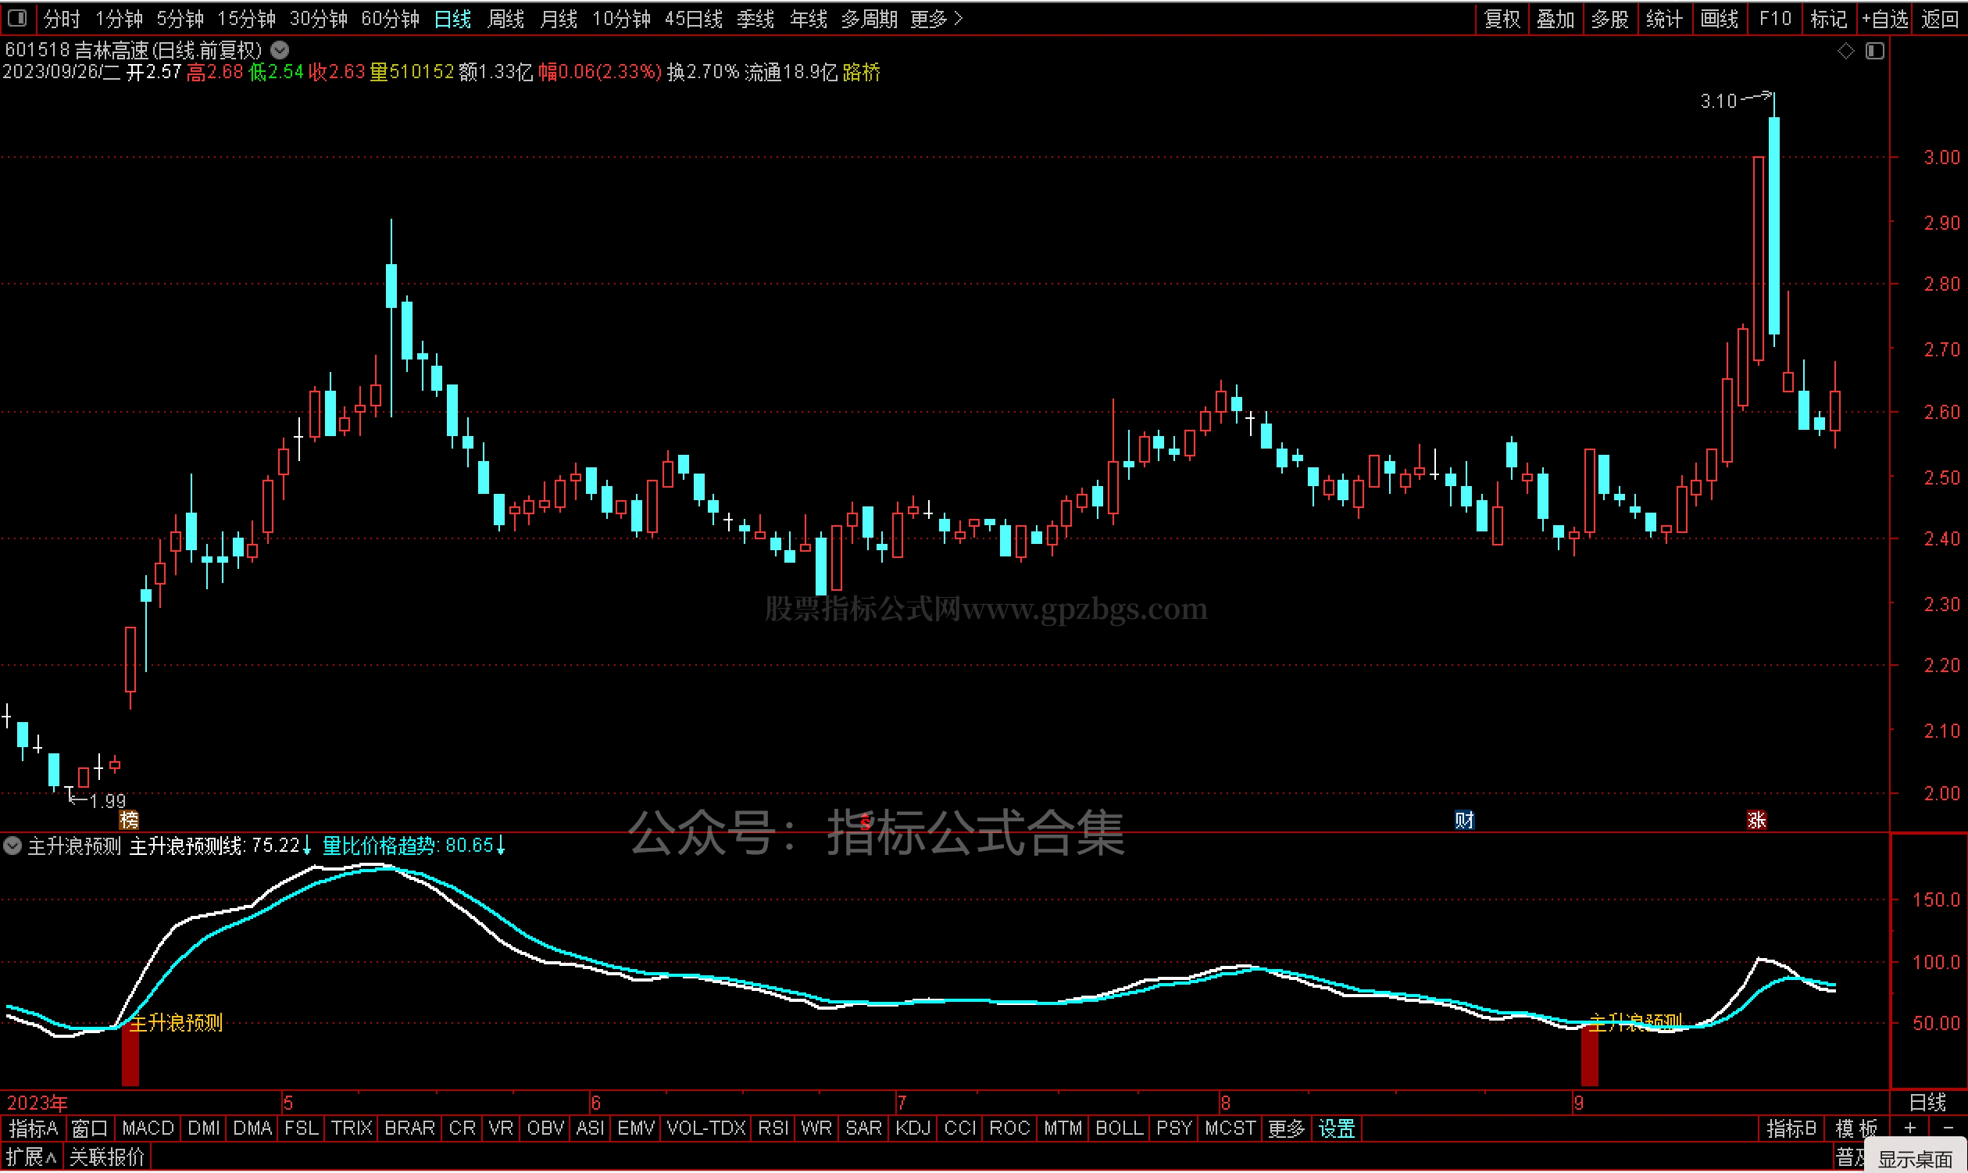Add stock via +自选 button
Image resolution: width=1968 pixels, height=1173 pixels.
pyautogui.click(x=1884, y=18)
